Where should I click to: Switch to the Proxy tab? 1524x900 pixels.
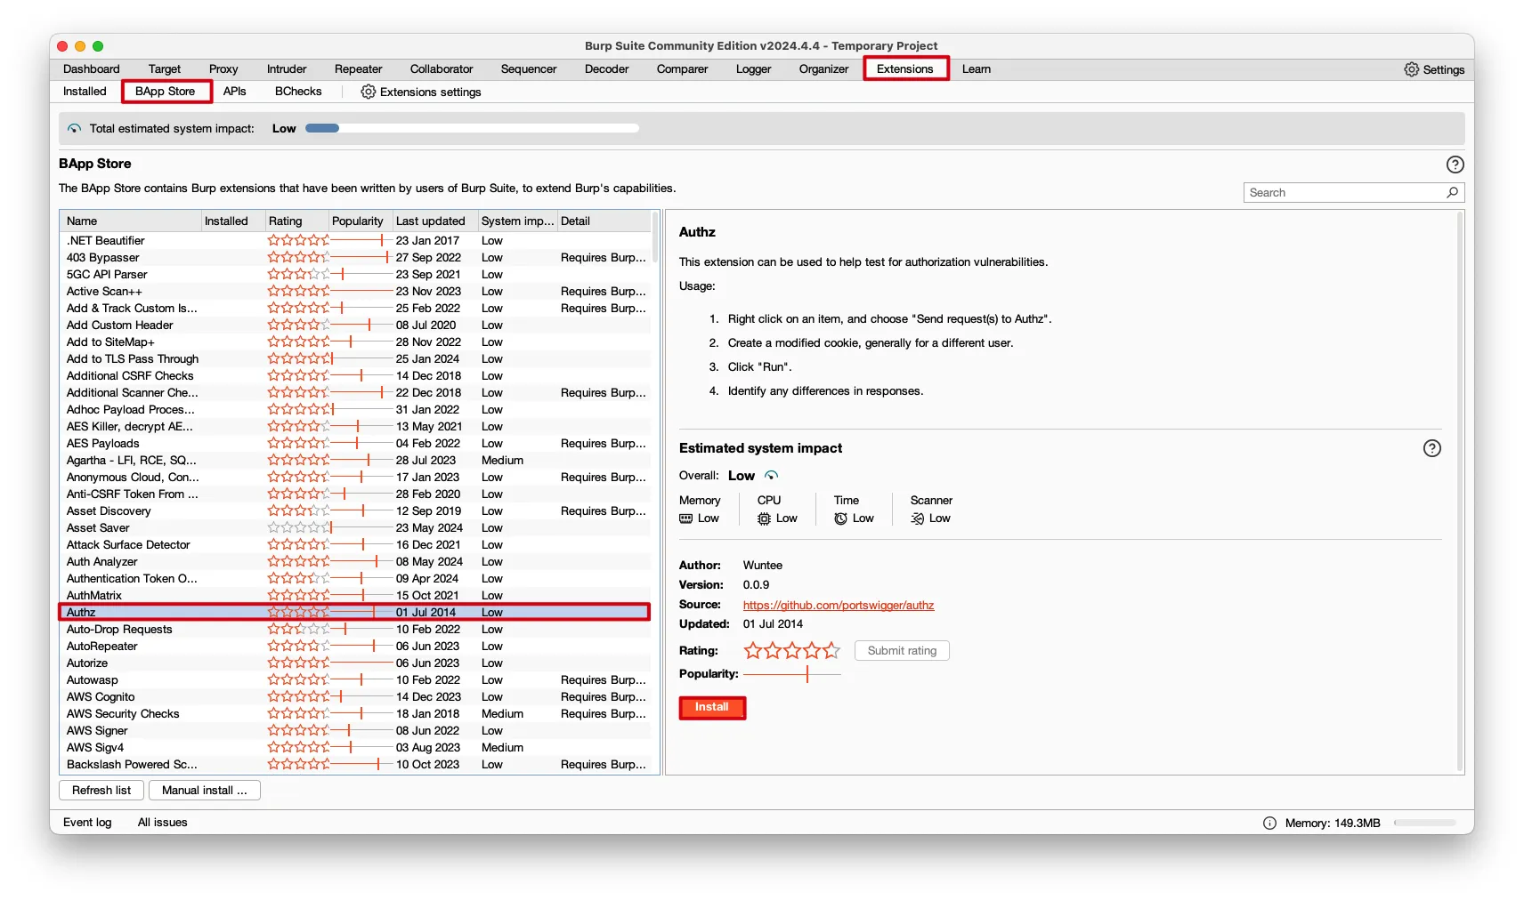click(223, 69)
